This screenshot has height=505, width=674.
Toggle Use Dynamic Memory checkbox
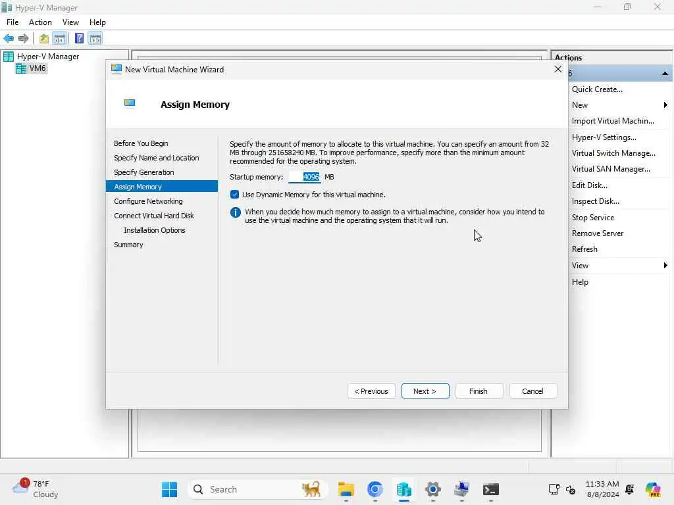(235, 195)
